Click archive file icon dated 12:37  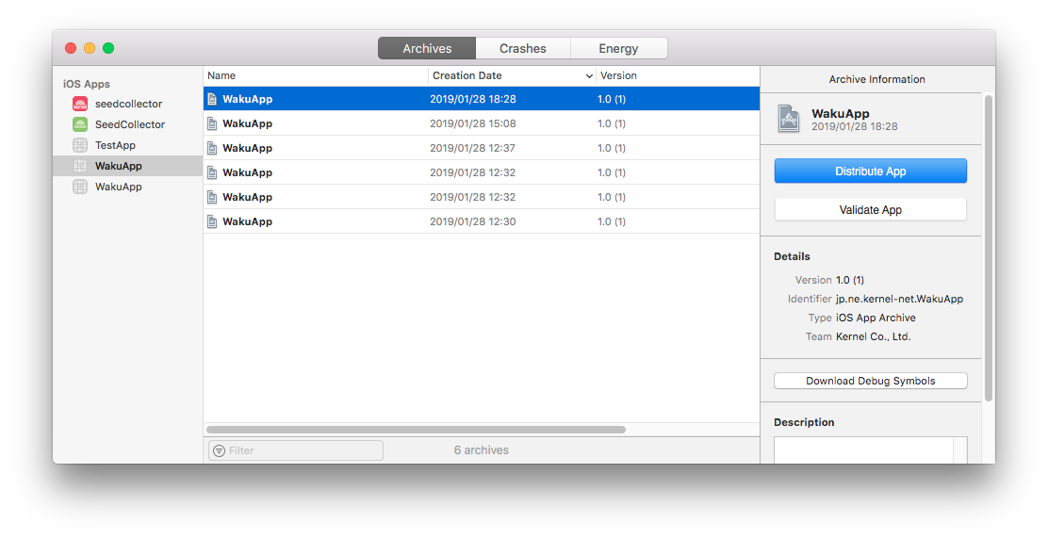click(212, 148)
